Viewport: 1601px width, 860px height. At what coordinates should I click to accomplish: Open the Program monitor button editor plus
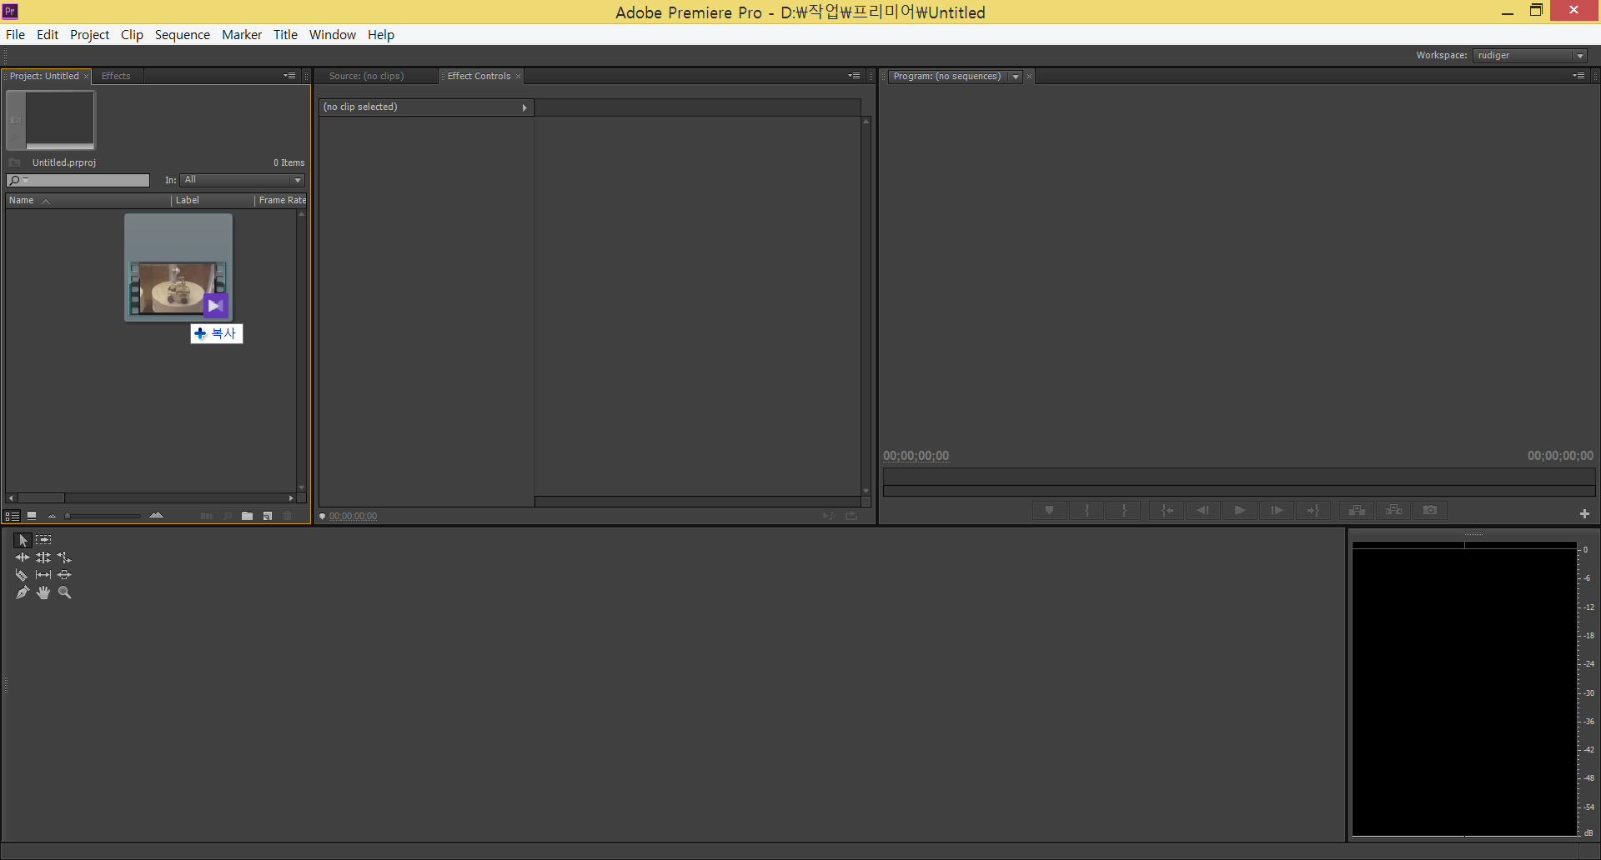point(1584,514)
